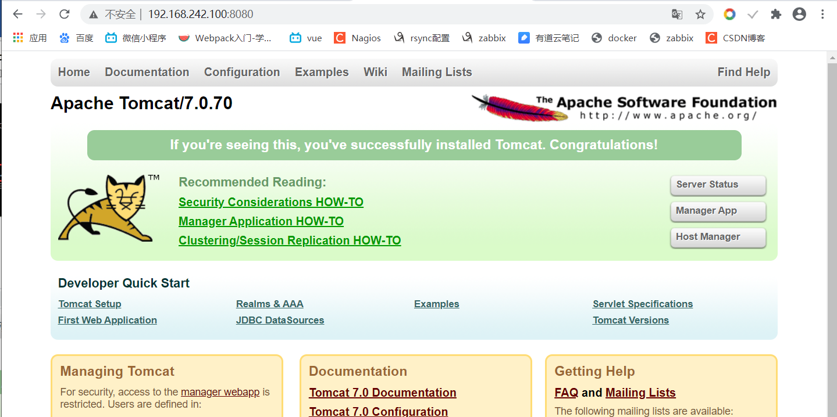Click the Host Manager button
837x417 pixels.
pos(718,238)
